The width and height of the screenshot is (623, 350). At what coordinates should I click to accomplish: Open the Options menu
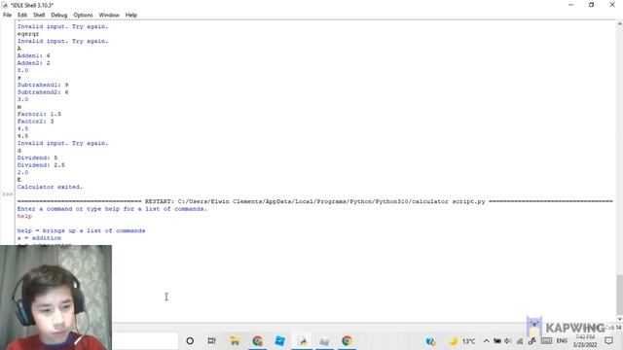point(83,16)
